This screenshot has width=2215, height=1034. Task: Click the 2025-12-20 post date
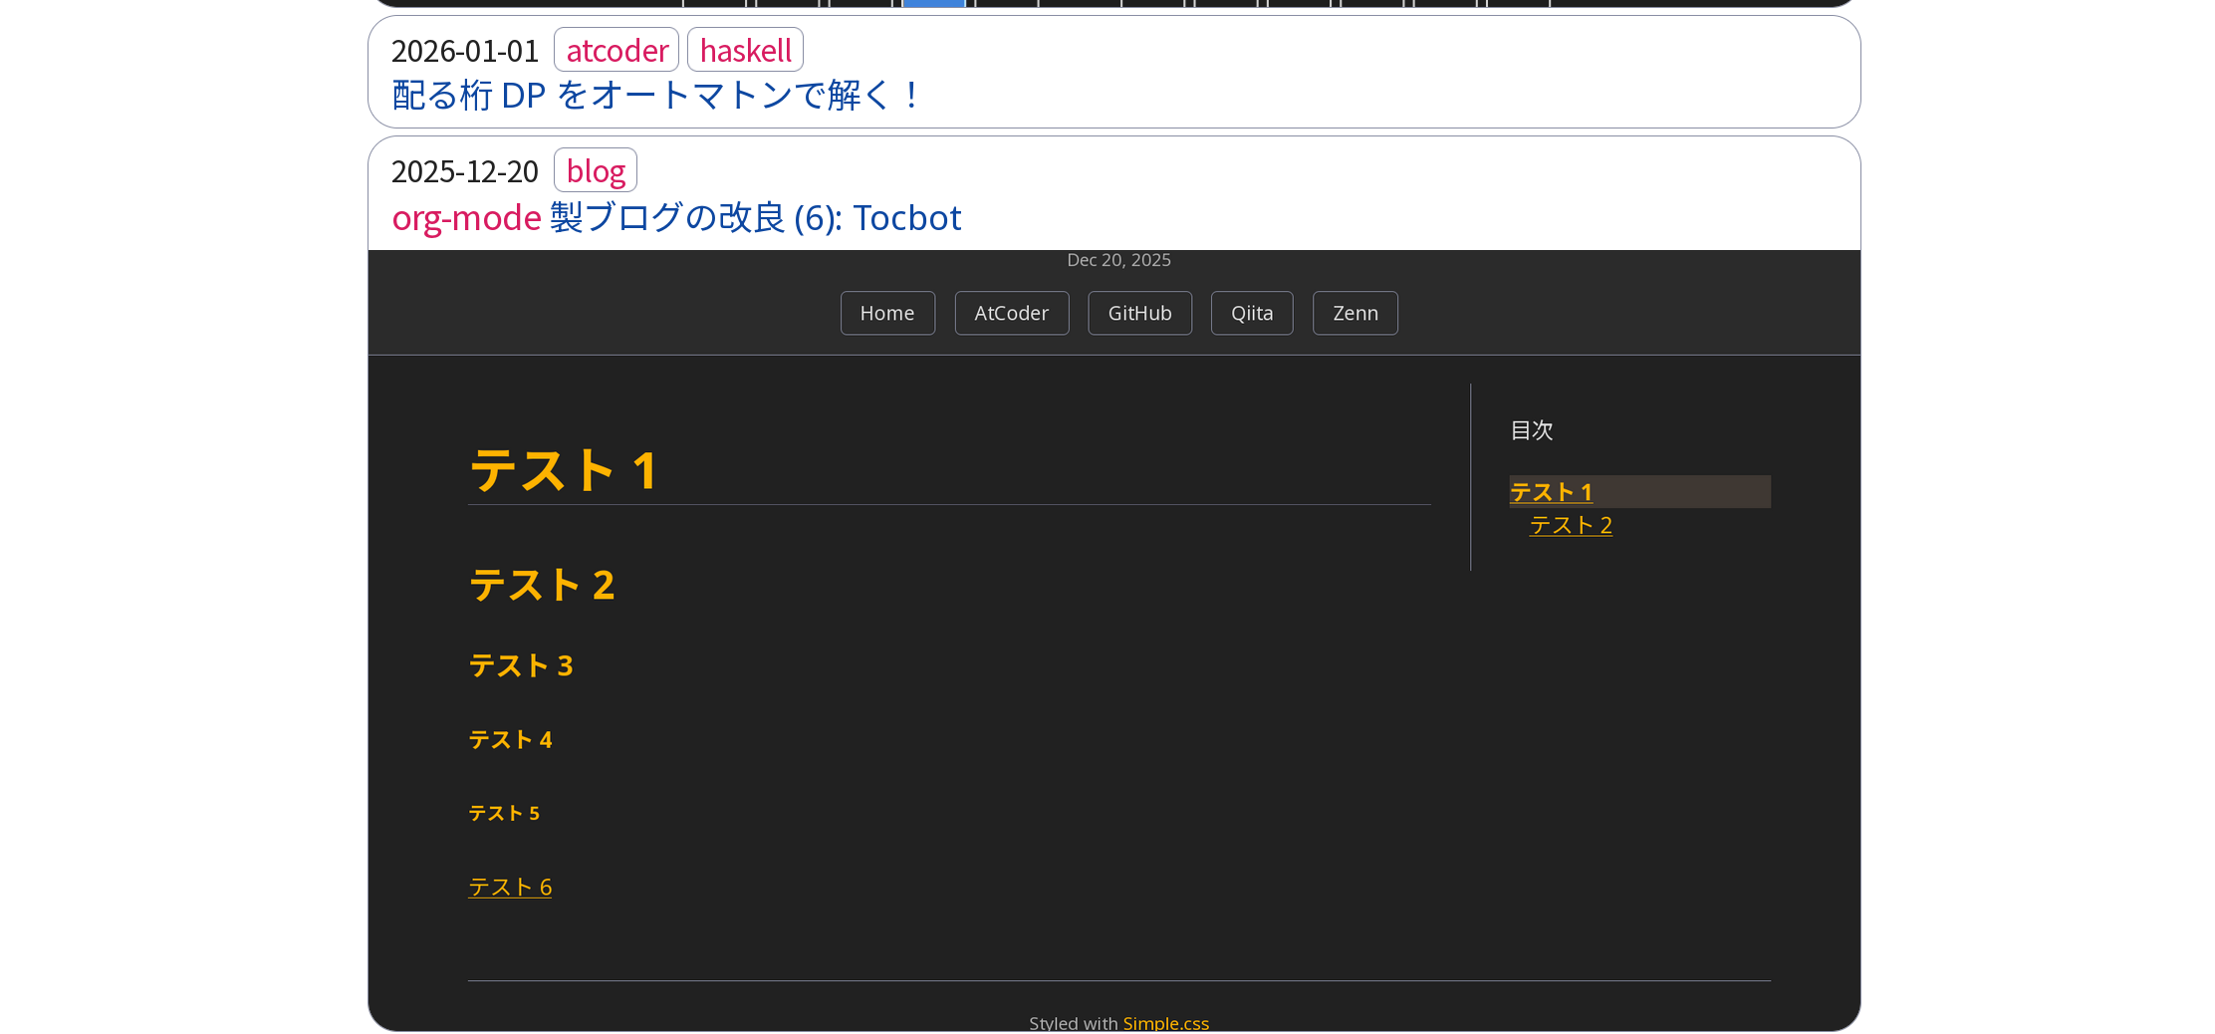465,171
